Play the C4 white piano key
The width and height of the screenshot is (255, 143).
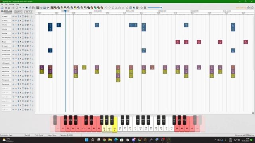[120, 128]
